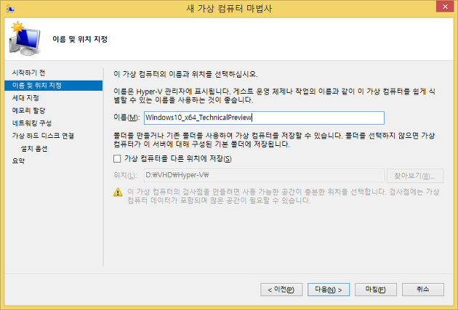The width and height of the screenshot is (458, 310).
Task: Open the 네트워킹 구성 step
Action: (32, 123)
